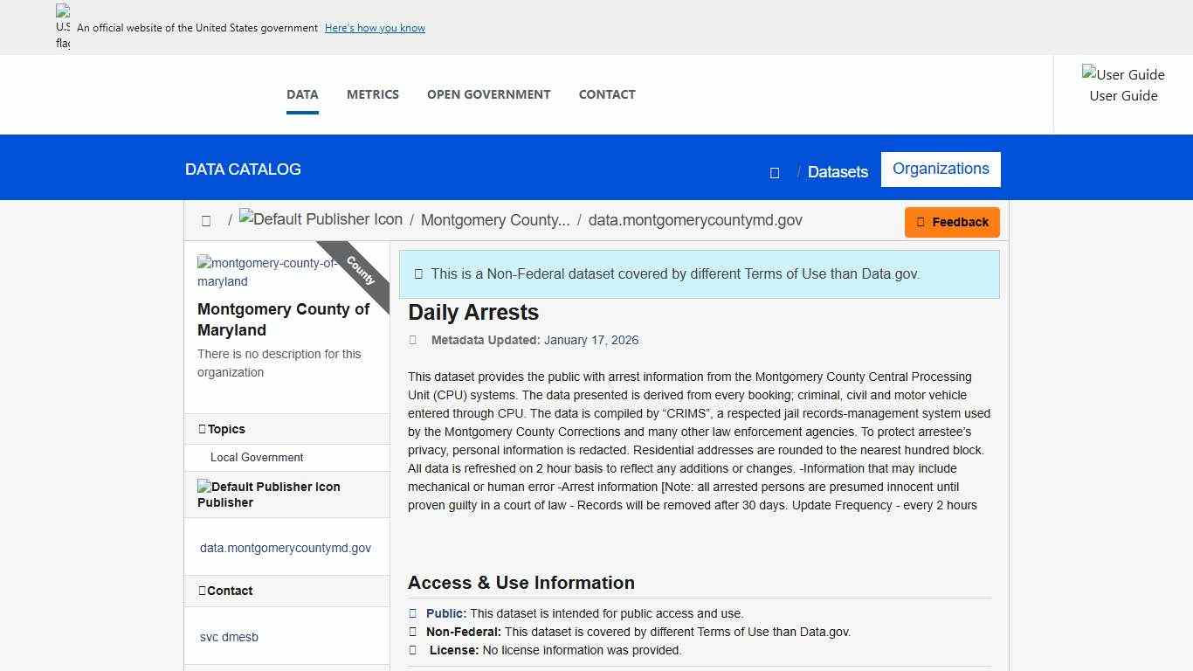Click the home icon in the breadcrumb trail
This screenshot has width=1193, height=671.
pos(206,220)
